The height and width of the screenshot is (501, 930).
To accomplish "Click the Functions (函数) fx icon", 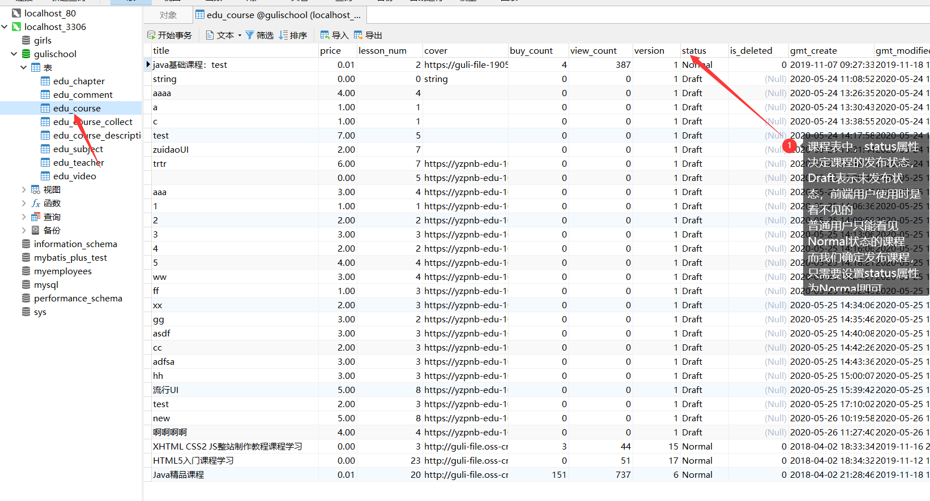I will [x=36, y=203].
